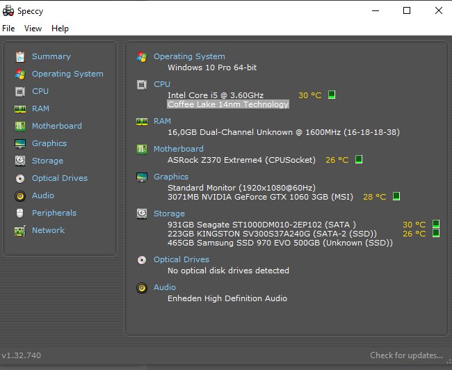
Task: Click the NVIDIA GeForce GTX 1060 line
Action: point(260,197)
